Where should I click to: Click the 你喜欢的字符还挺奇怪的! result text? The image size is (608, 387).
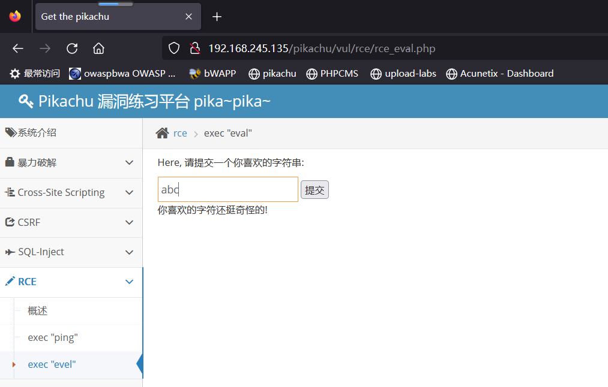(x=212, y=210)
